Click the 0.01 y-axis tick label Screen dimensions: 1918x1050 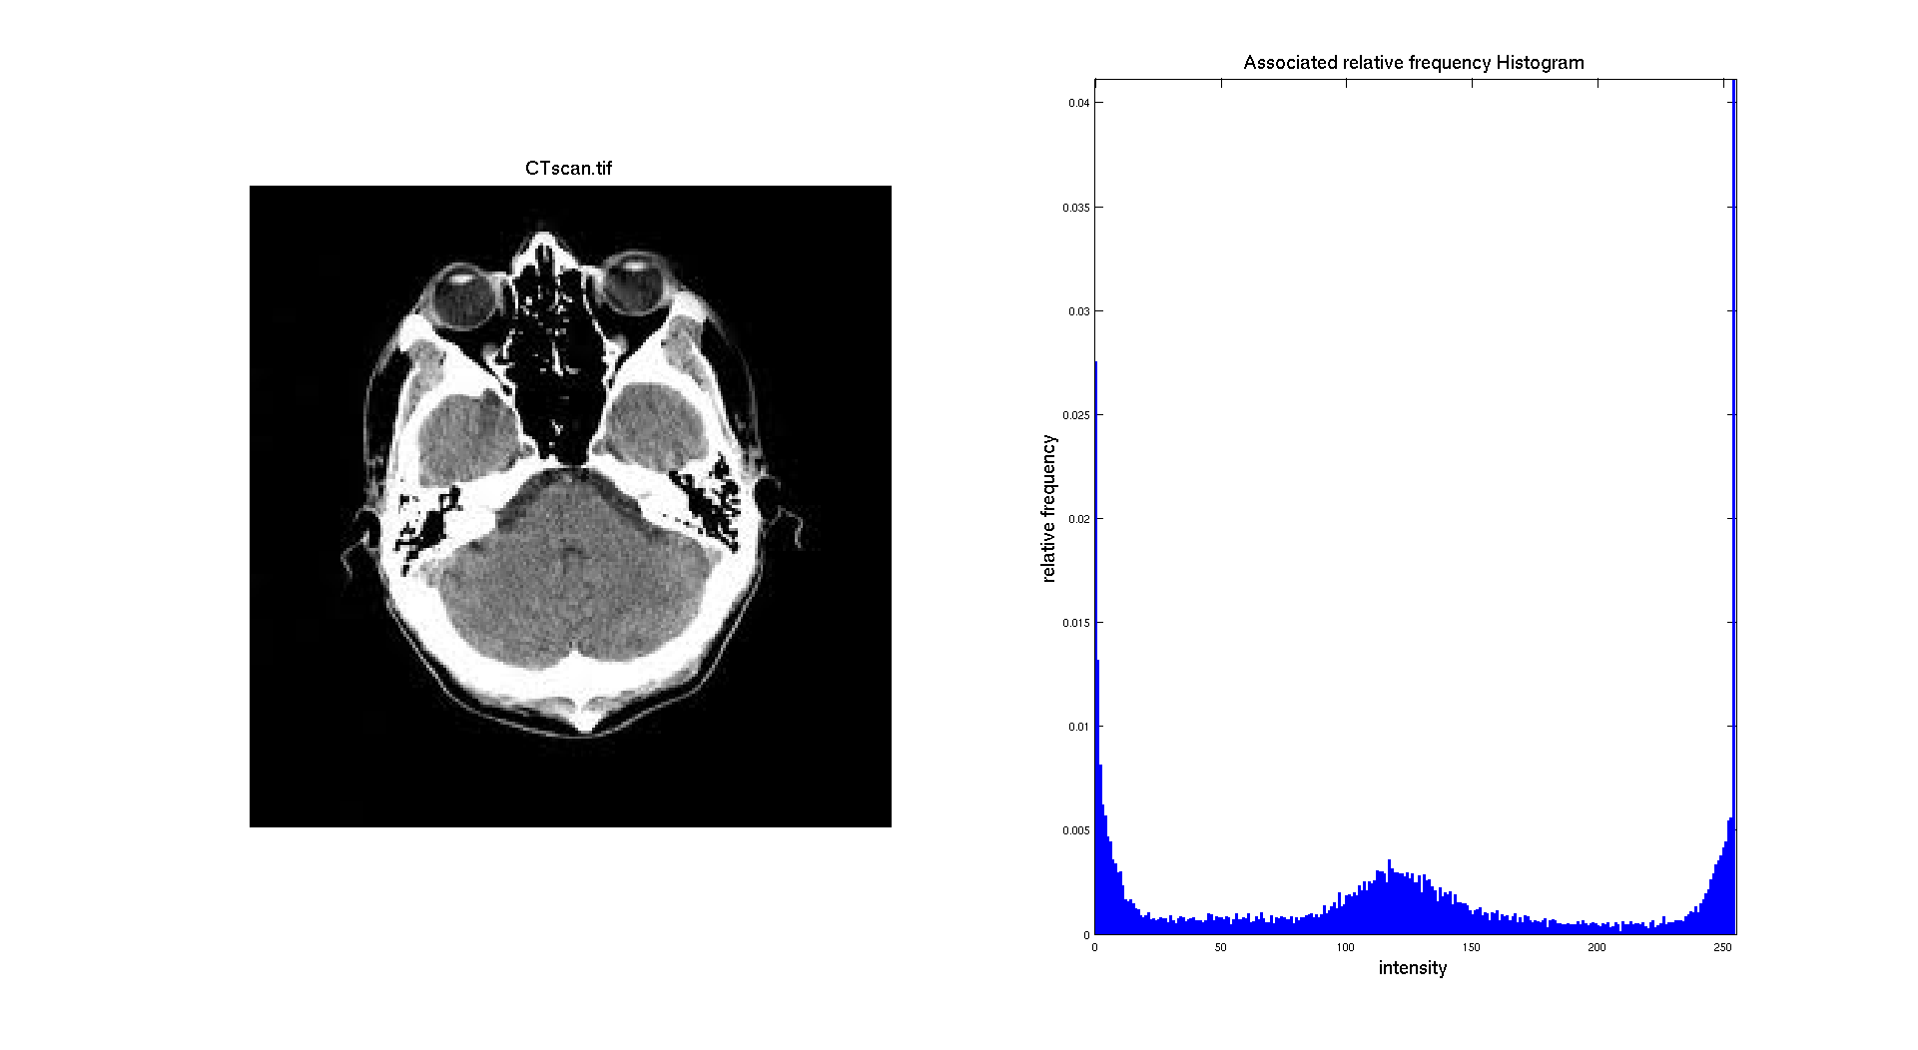pyautogui.click(x=1078, y=727)
